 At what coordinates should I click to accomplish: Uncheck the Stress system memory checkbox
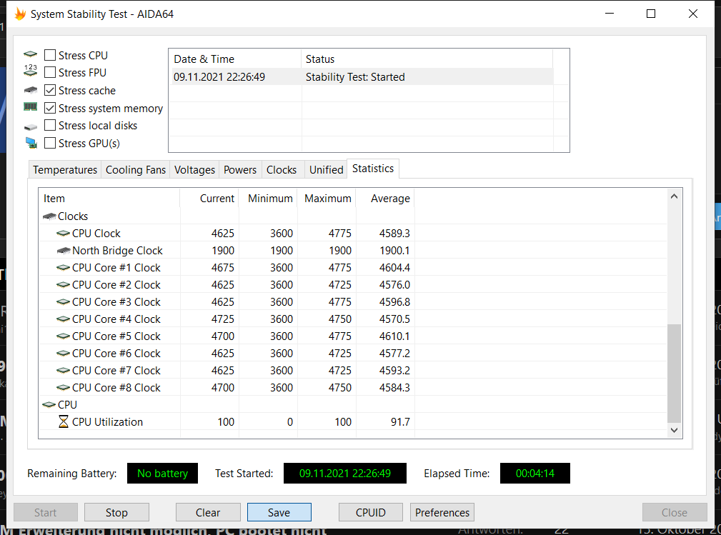(x=50, y=108)
